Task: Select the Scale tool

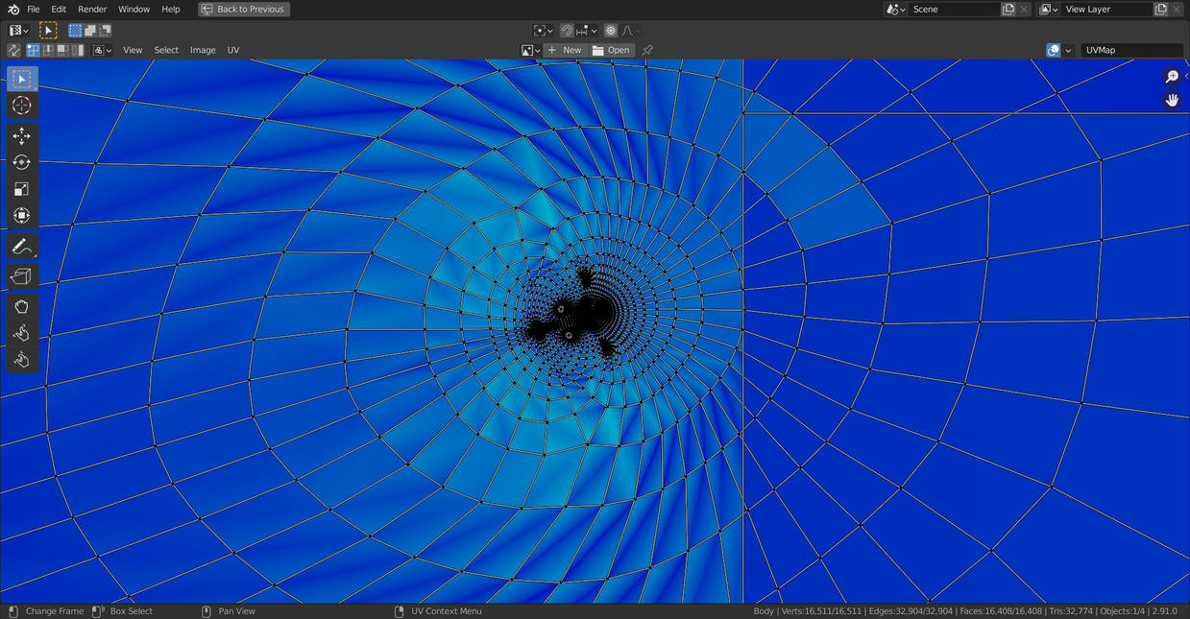Action: point(22,189)
